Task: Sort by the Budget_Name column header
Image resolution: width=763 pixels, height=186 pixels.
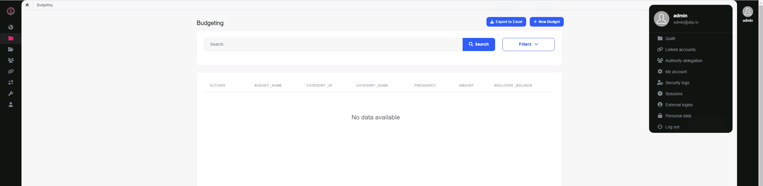Action: pos(268,85)
